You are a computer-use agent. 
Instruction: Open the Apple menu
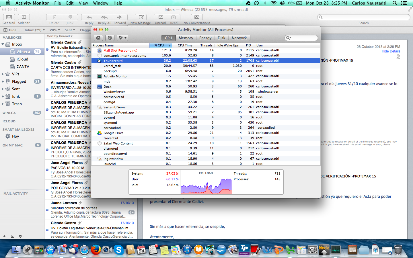(x=8, y=3)
